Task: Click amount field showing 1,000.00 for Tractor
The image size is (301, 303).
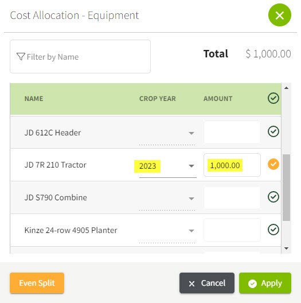Action: [232, 165]
